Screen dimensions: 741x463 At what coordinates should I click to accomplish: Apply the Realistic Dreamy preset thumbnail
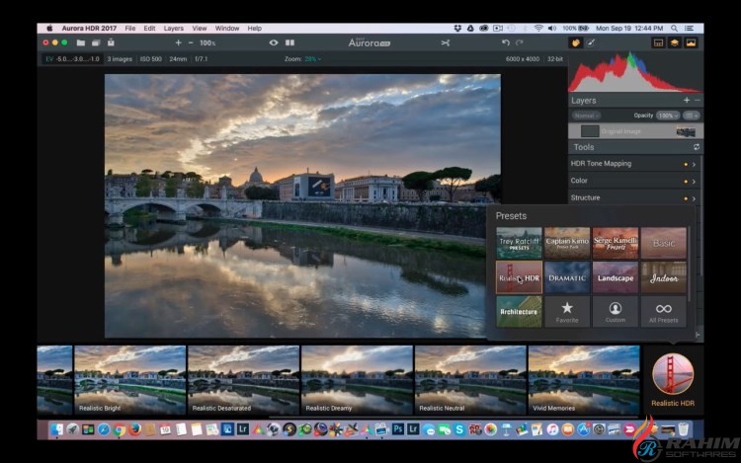[x=356, y=379]
